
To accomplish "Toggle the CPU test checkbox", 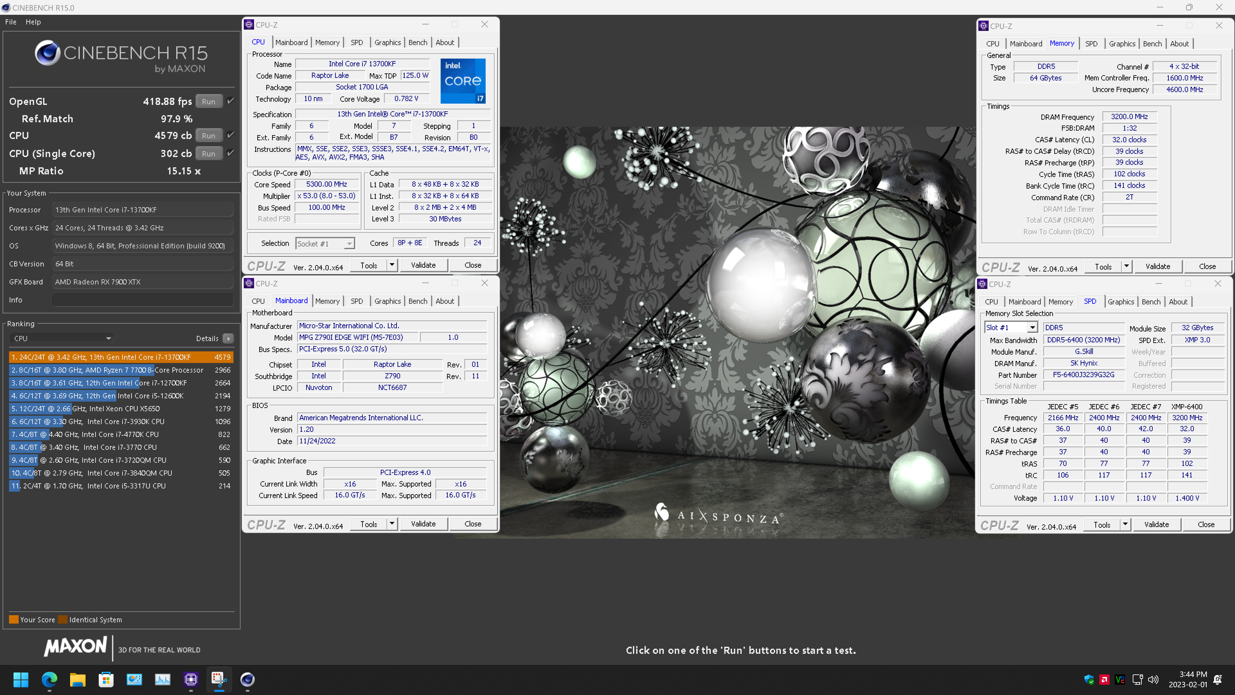I will pos(231,135).
